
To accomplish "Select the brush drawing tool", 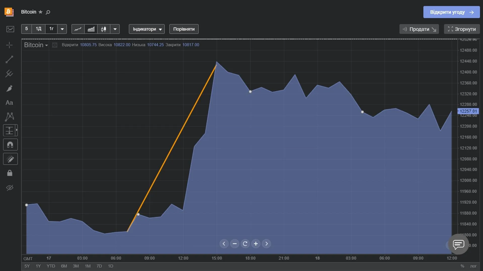I will 9,88.
